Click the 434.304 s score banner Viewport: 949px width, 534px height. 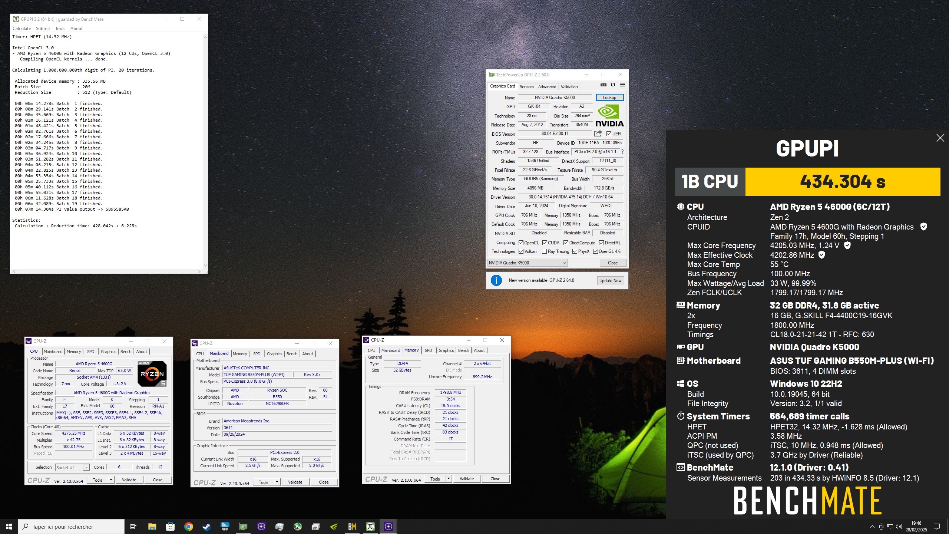843,182
